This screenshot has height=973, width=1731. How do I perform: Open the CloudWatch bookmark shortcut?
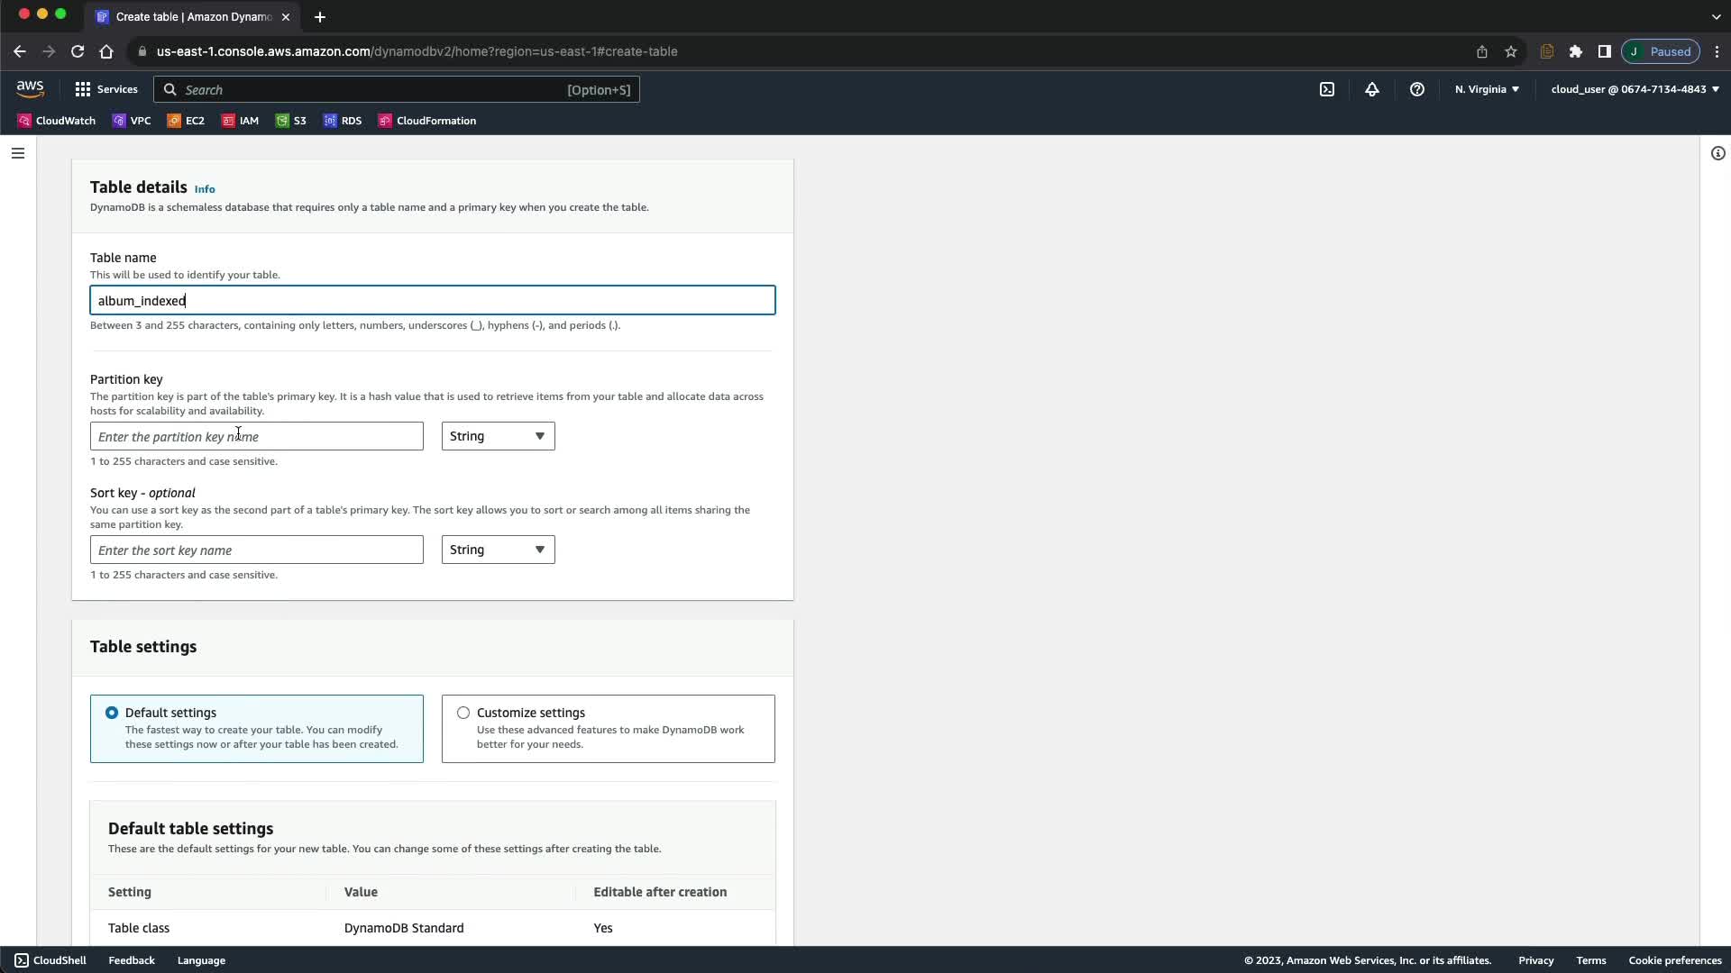click(56, 121)
